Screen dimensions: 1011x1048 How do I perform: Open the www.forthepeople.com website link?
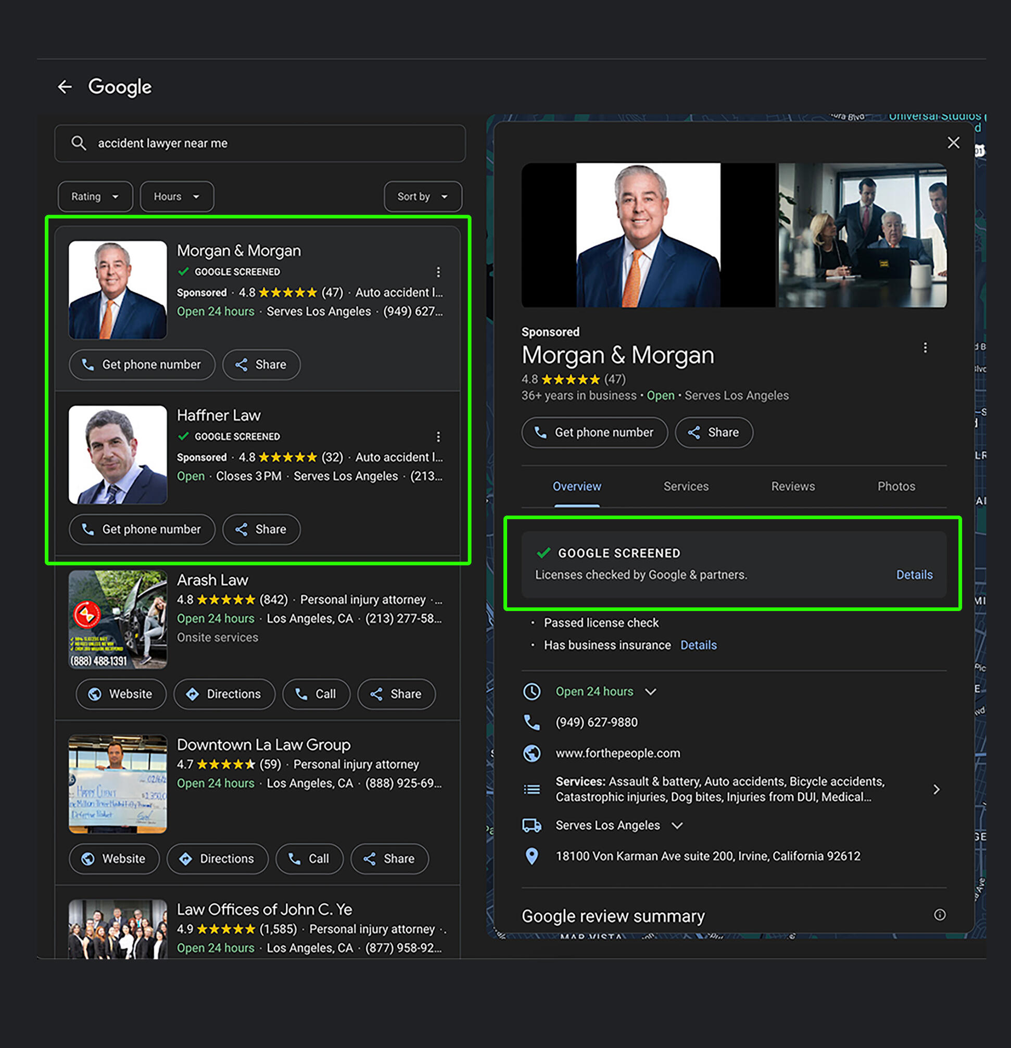click(x=618, y=753)
